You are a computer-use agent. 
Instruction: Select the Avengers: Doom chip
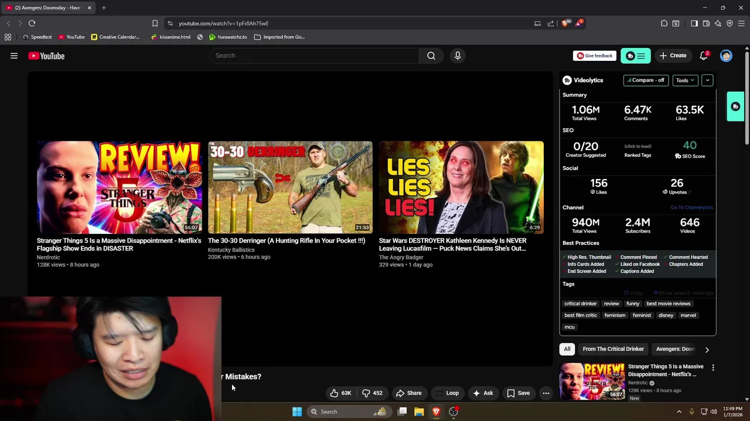[675, 349]
